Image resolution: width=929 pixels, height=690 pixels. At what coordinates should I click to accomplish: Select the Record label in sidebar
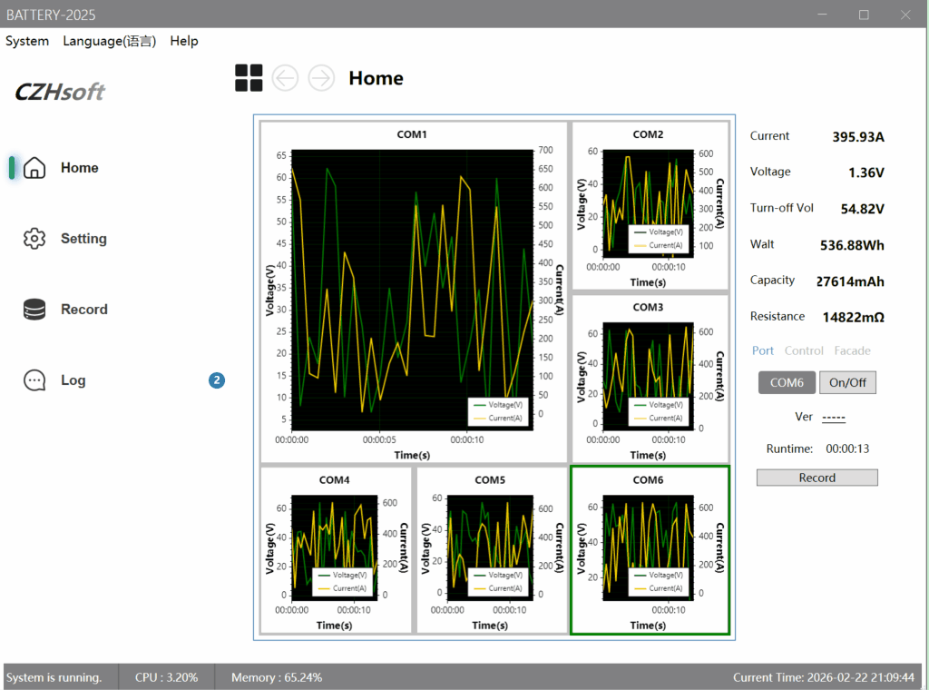(x=84, y=310)
